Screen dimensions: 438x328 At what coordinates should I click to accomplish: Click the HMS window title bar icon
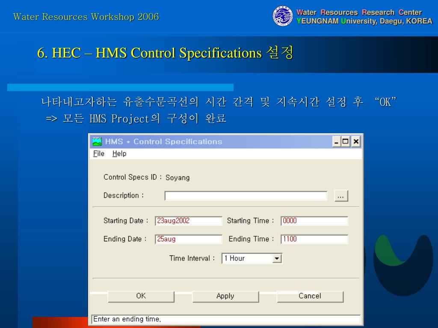[x=97, y=141]
